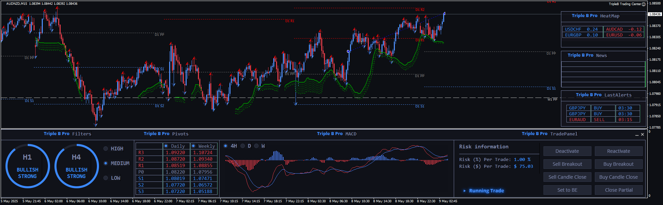Screen dimensions: 663x205
Task: Click the H4 Bullish Strong gauge
Action: click(76, 166)
